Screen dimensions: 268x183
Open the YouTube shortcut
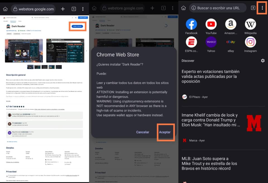[211, 27]
